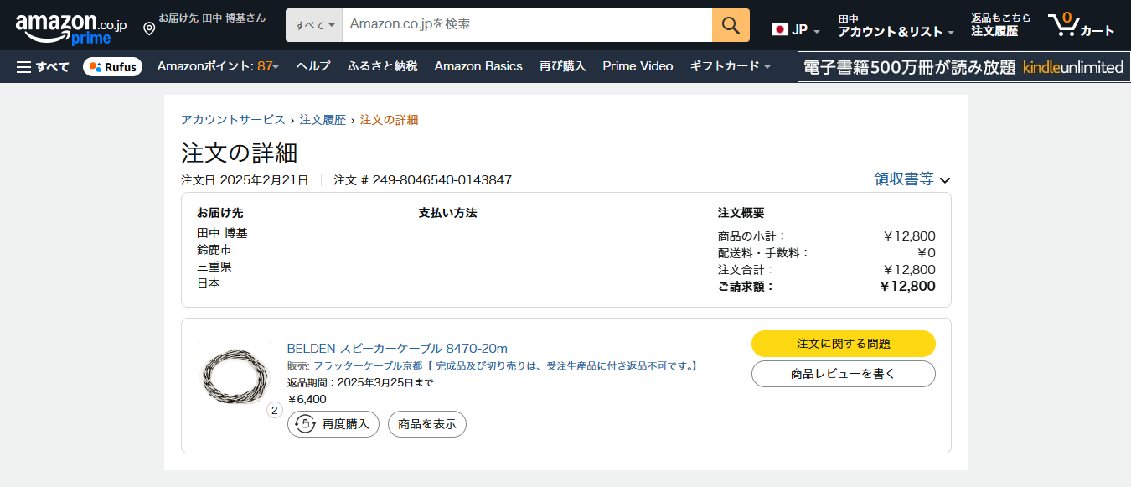The width and height of the screenshot is (1131, 487).
Task: Launch the Rufus assistant
Action: click(112, 66)
